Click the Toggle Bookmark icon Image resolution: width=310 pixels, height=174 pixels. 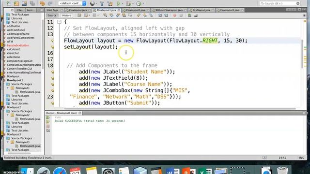click(151, 15)
